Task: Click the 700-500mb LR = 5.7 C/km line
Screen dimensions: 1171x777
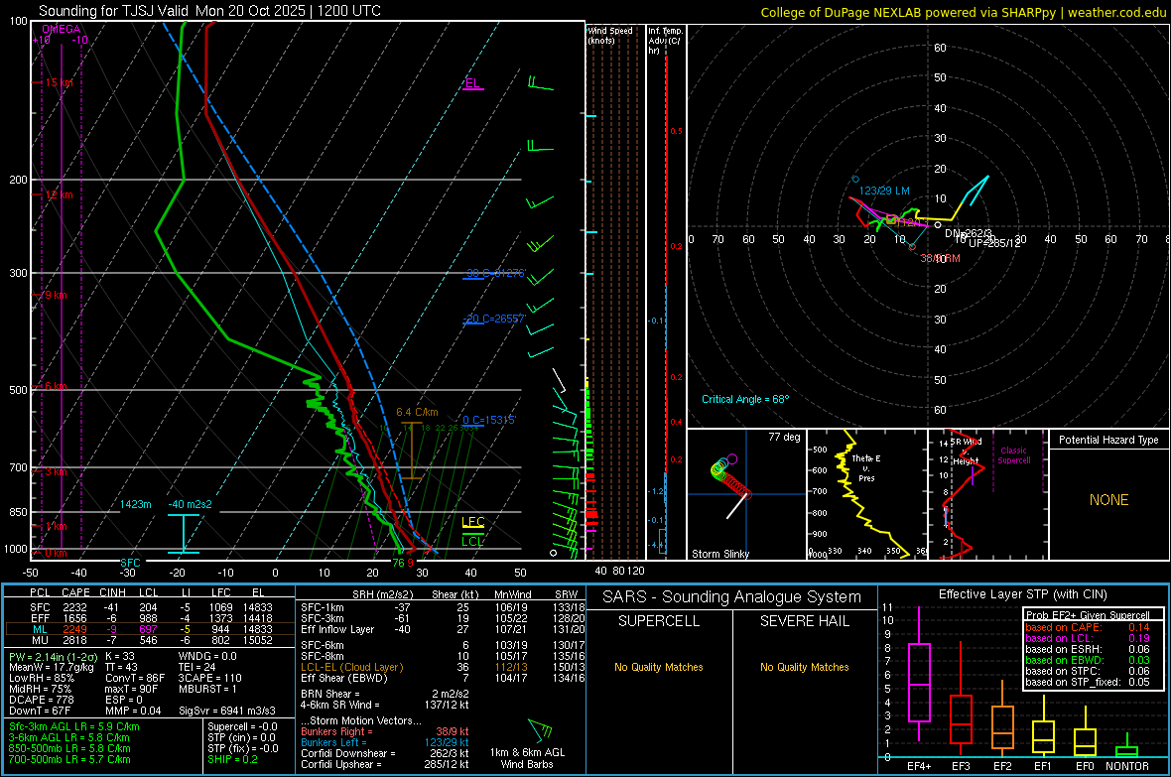Action: pyautogui.click(x=68, y=759)
